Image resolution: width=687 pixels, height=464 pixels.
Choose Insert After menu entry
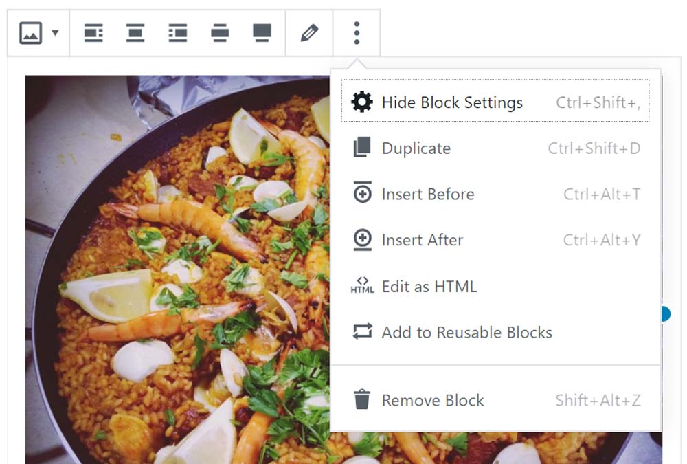click(x=423, y=240)
